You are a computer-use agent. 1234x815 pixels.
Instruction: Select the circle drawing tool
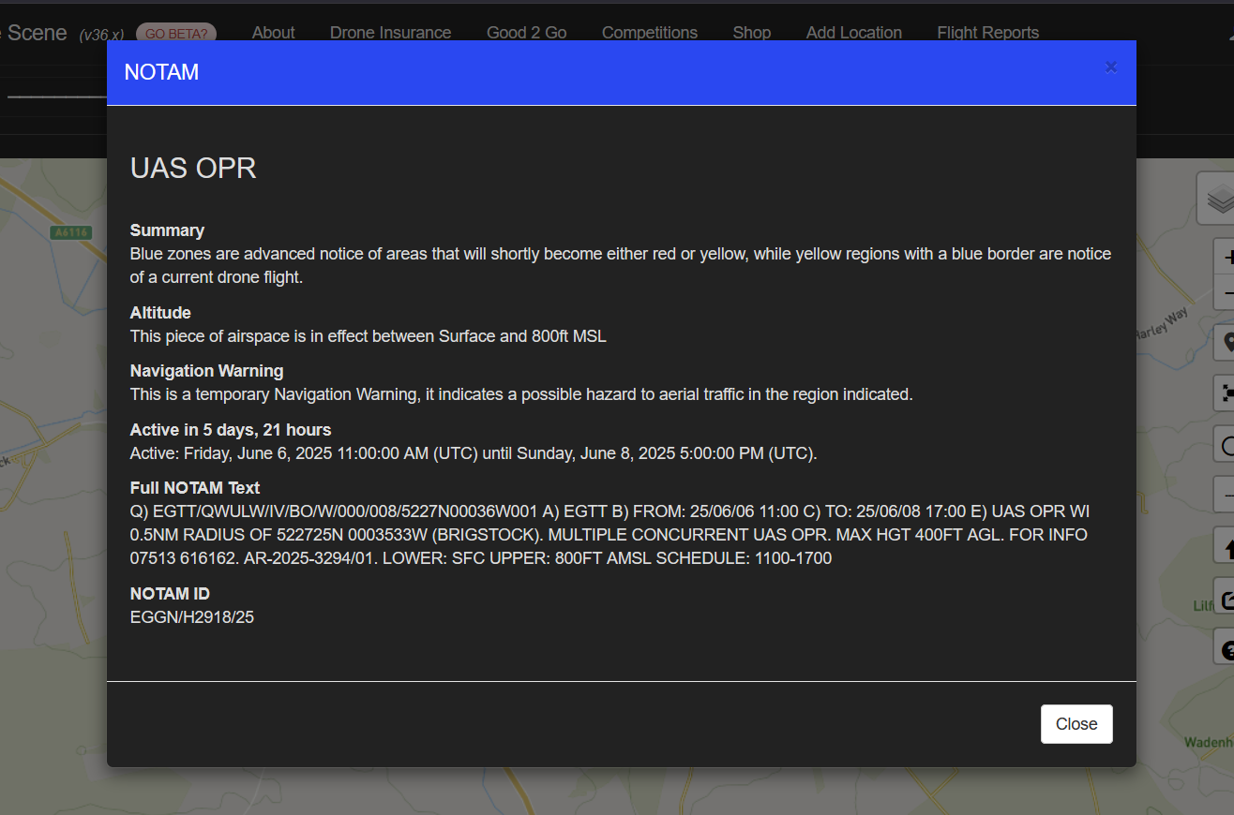(x=1225, y=444)
